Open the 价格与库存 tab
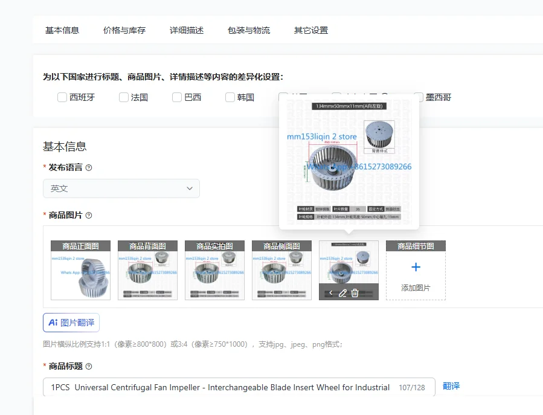This screenshot has height=415, width=543. click(x=124, y=30)
